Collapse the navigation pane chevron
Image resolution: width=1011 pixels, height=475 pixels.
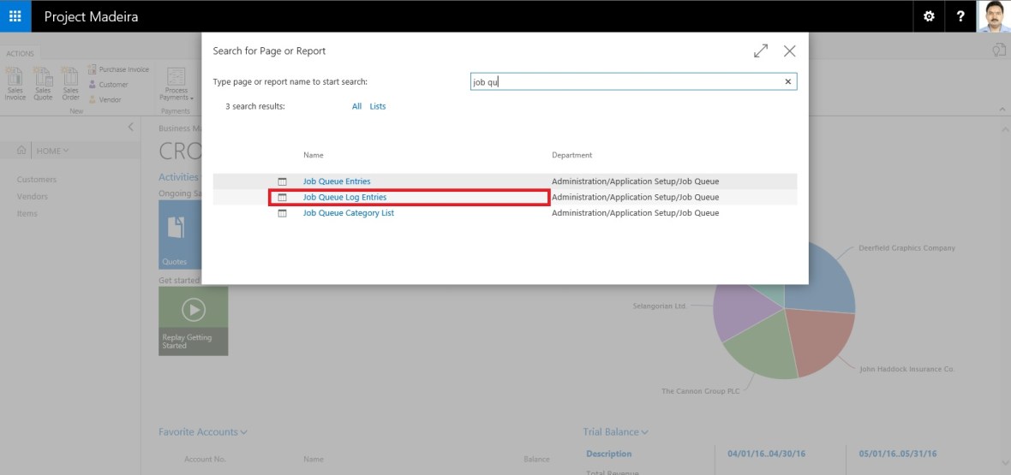click(x=130, y=128)
